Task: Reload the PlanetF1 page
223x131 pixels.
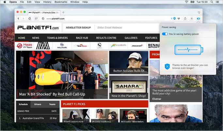Action: (30, 19)
